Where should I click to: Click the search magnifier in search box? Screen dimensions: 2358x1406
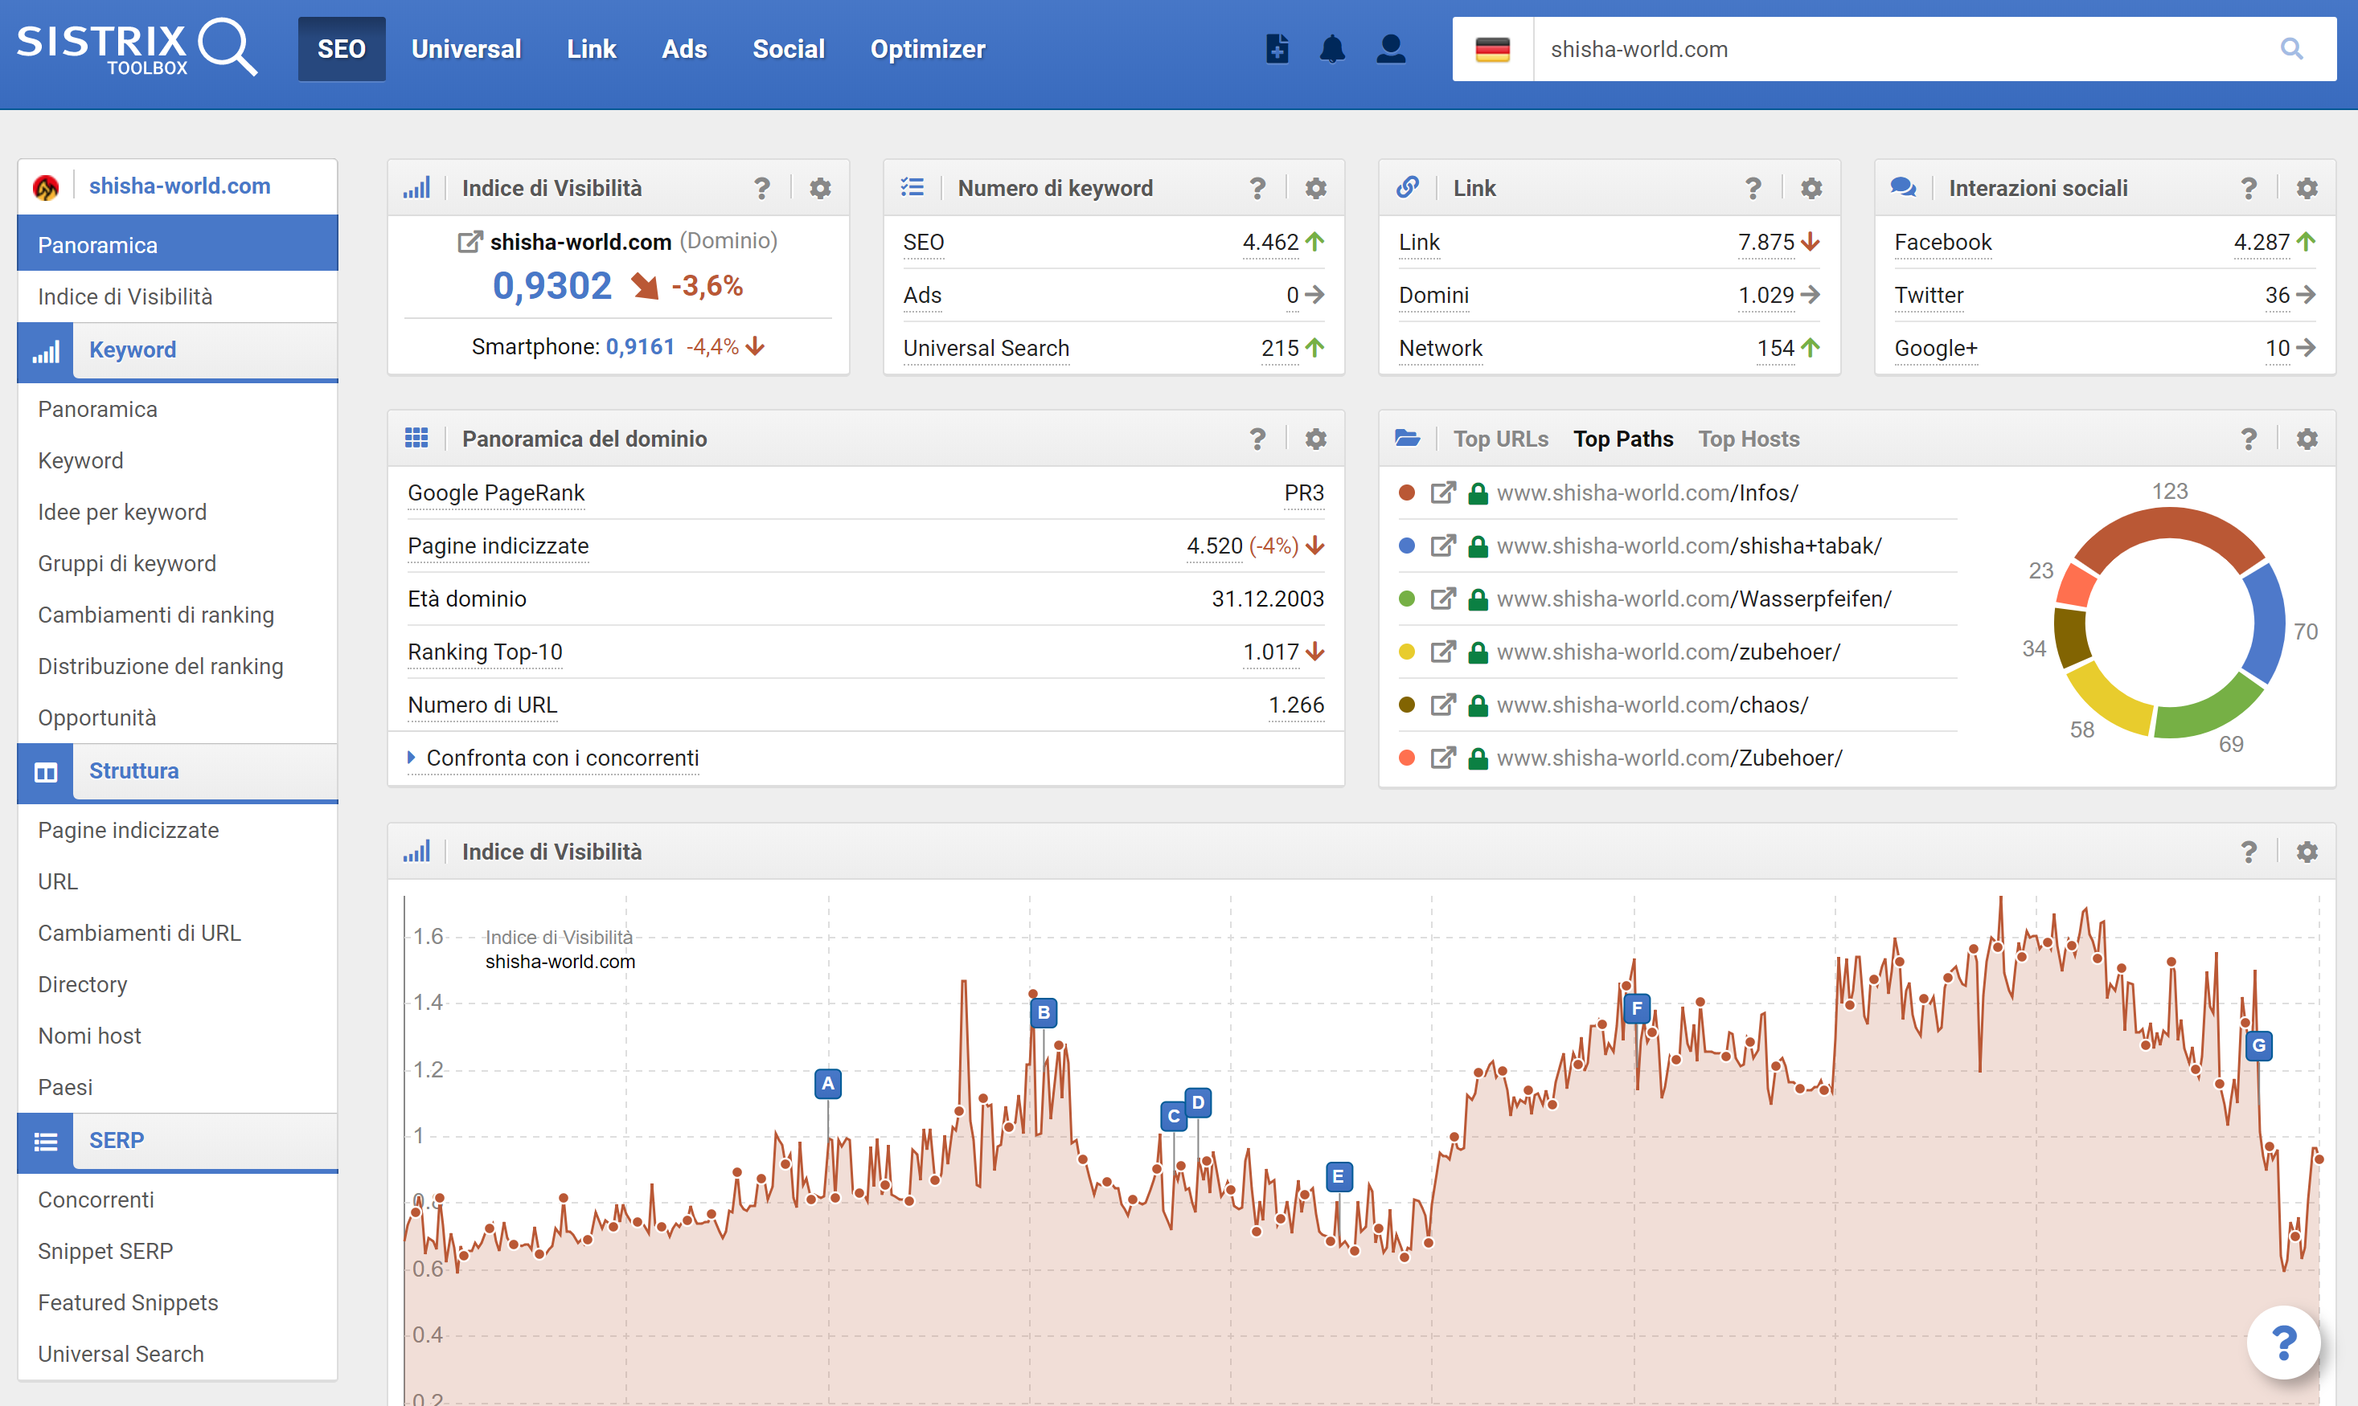[x=2291, y=48]
